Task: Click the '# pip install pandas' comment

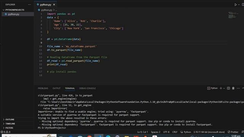Action: coord(62,72)
